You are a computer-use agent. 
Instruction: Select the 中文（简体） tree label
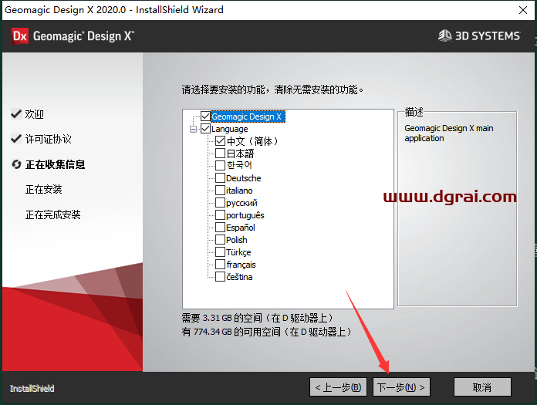point(252,141)
